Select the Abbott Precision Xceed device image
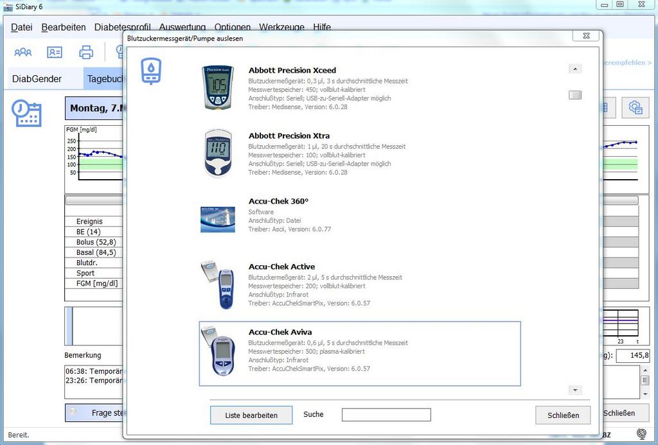 pos(217,88)
